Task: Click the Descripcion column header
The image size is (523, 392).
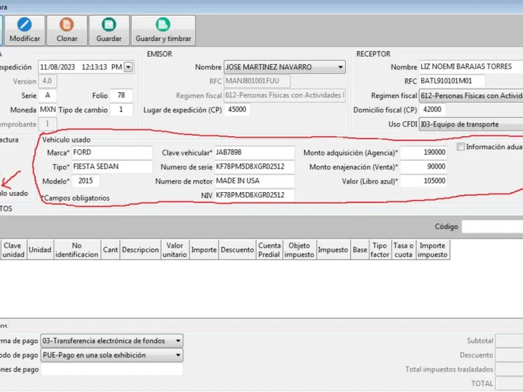Action: (x=141, y=250)
